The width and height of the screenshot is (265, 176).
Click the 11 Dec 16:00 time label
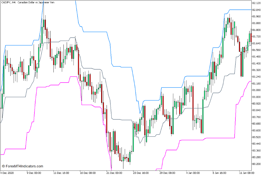click(61, 173)
